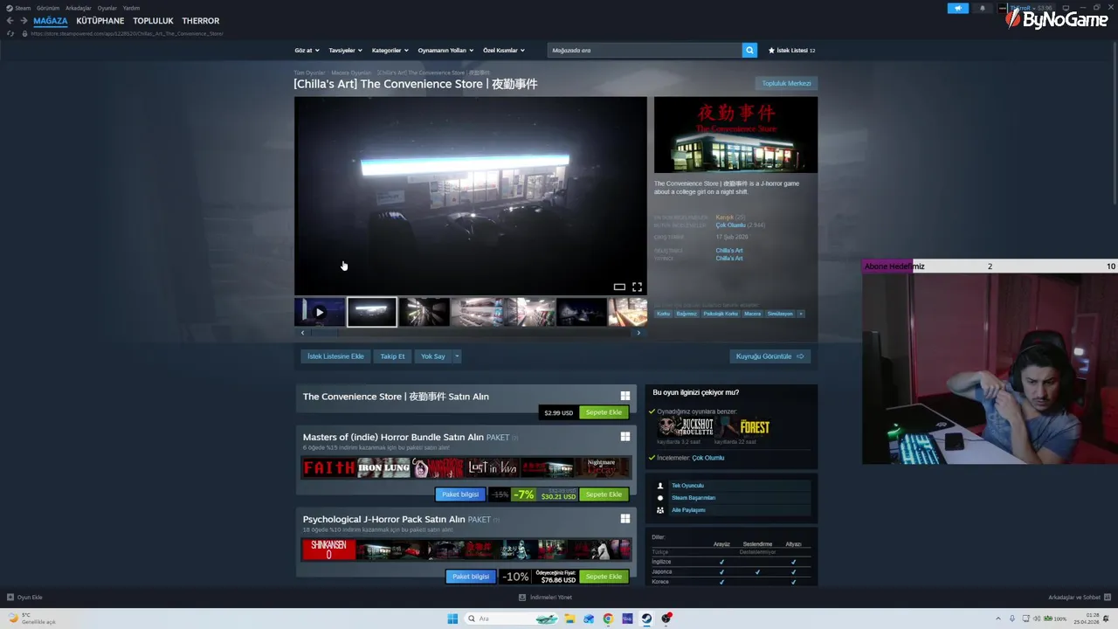Open the weather widget on taskbar
The width and height of the screenshot is (1118, 629).
click(x=31, y=619)
